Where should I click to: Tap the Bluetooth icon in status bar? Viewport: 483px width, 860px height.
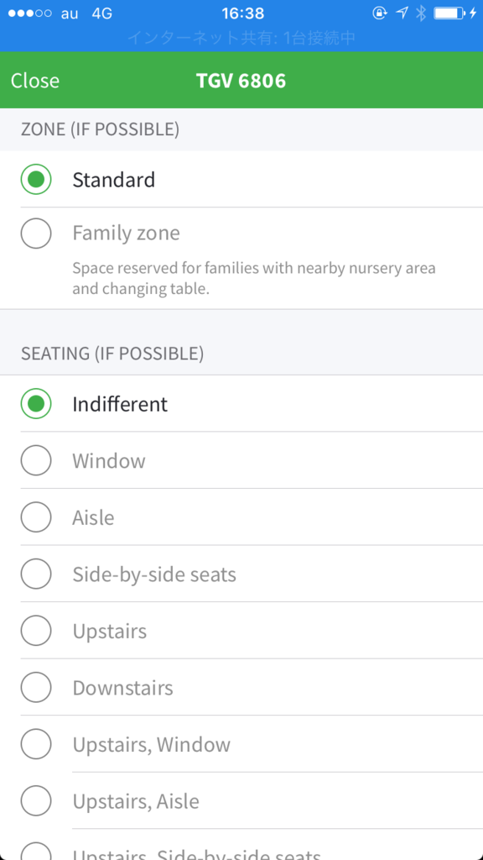(421, 13)
